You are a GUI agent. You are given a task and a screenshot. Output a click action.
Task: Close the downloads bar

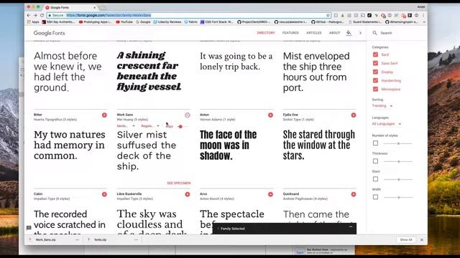point(422,239)
